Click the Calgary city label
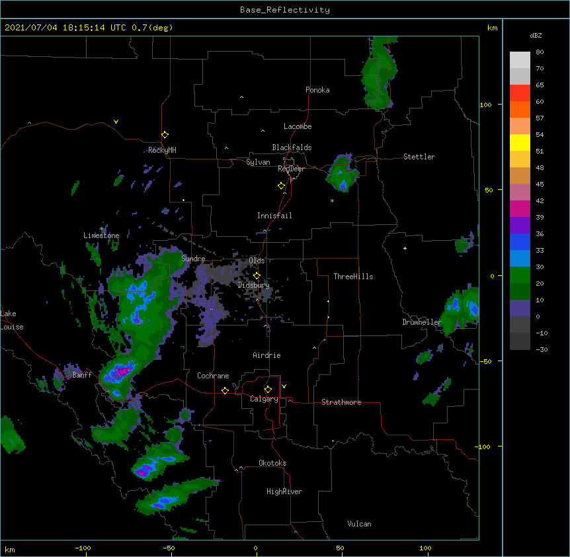This screenshot has height=557, width=570. pos(264,399)
